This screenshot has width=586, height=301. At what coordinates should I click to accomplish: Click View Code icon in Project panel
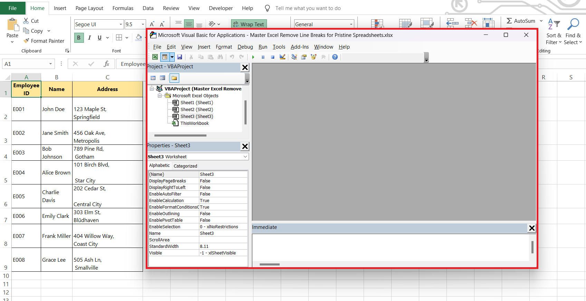tap(153, 78)
